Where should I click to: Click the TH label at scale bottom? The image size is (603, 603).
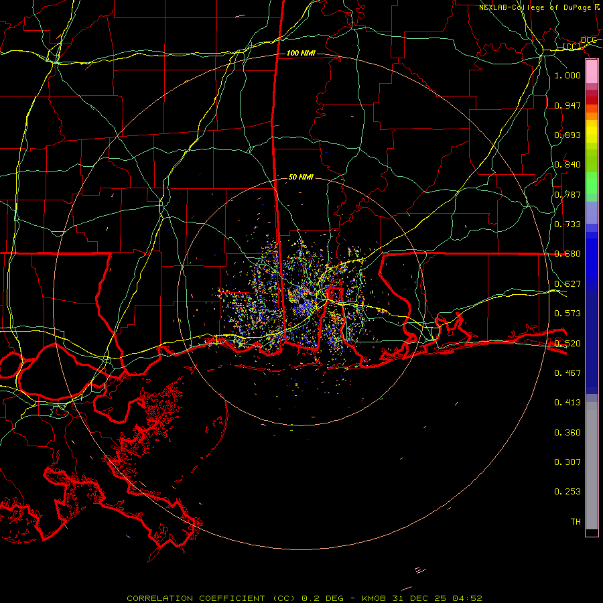576,522
